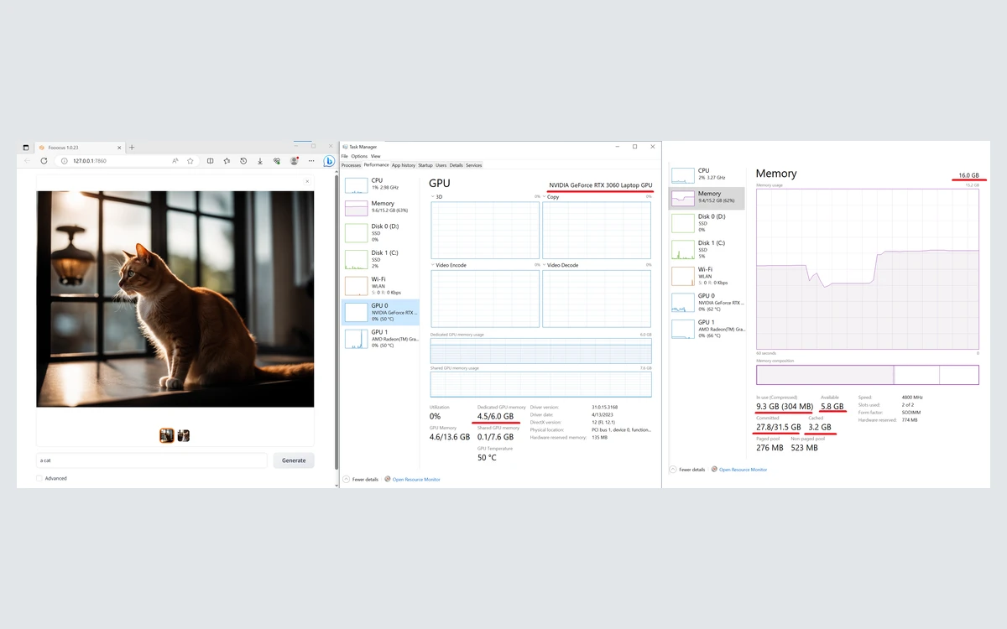The height and width of the screenshot is (629, 1007).
Task: Click the memory composition bar
Action: (868, 374)
